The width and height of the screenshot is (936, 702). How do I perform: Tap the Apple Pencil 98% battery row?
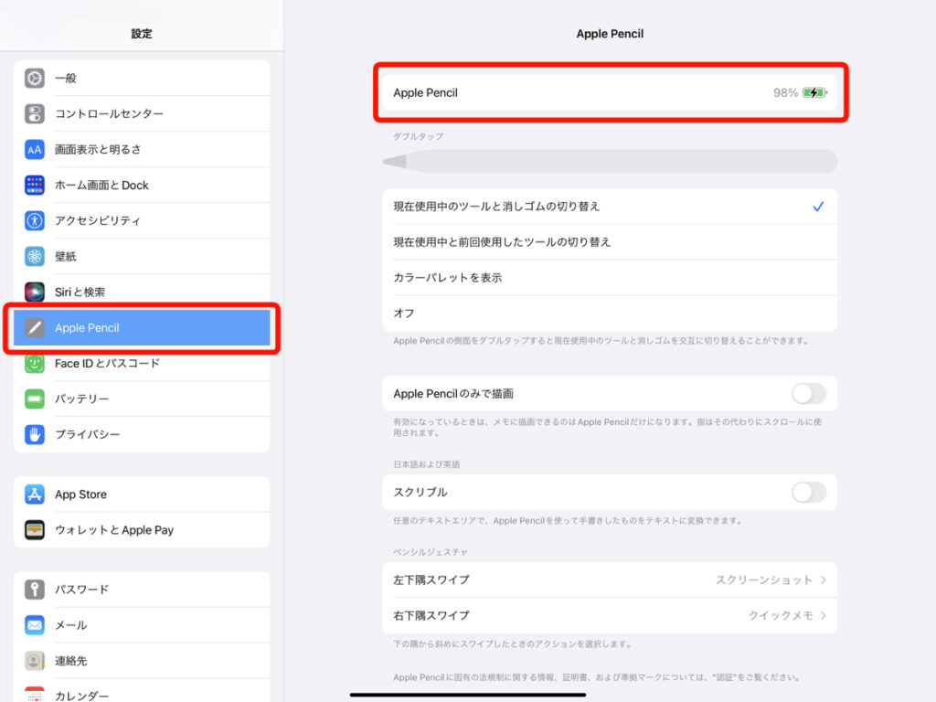pos(610,92)
